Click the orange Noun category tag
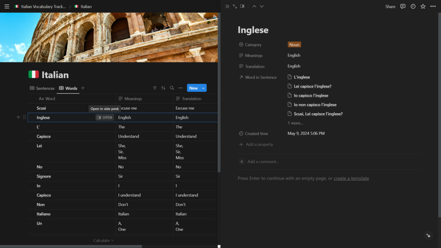Image resolution: width=441 pixels, height=248 pixels. pos(294,45)
